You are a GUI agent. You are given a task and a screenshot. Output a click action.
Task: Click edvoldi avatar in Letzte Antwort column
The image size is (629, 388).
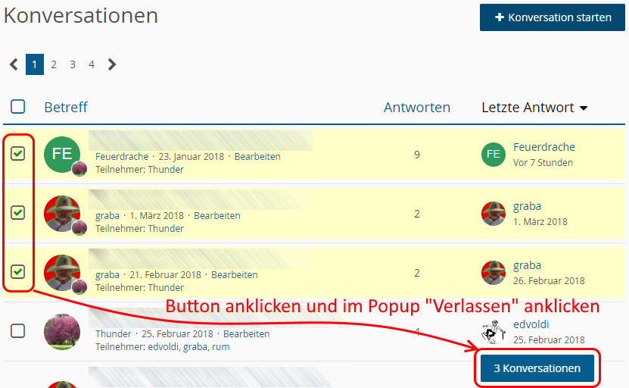pos(494,332)
